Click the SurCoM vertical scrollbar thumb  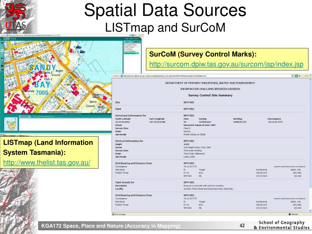coord(310,134)
